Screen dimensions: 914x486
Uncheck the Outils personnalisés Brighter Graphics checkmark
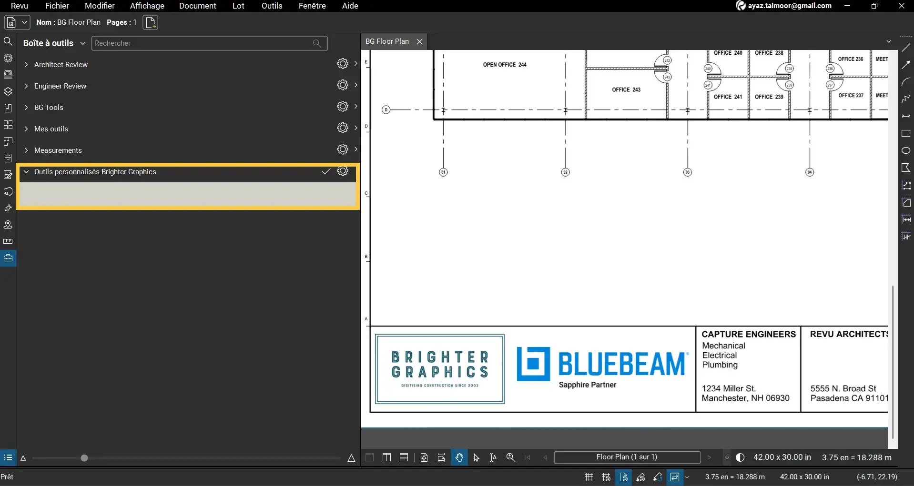(x=326, y=172)
